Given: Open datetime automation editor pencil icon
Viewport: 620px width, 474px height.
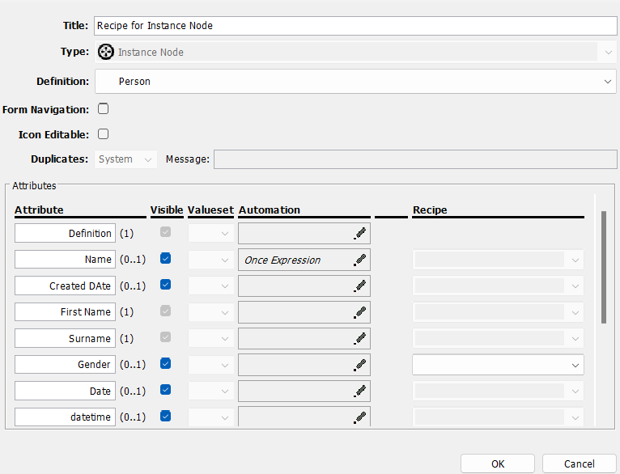Looking at the screenshot, I should 360,417.
